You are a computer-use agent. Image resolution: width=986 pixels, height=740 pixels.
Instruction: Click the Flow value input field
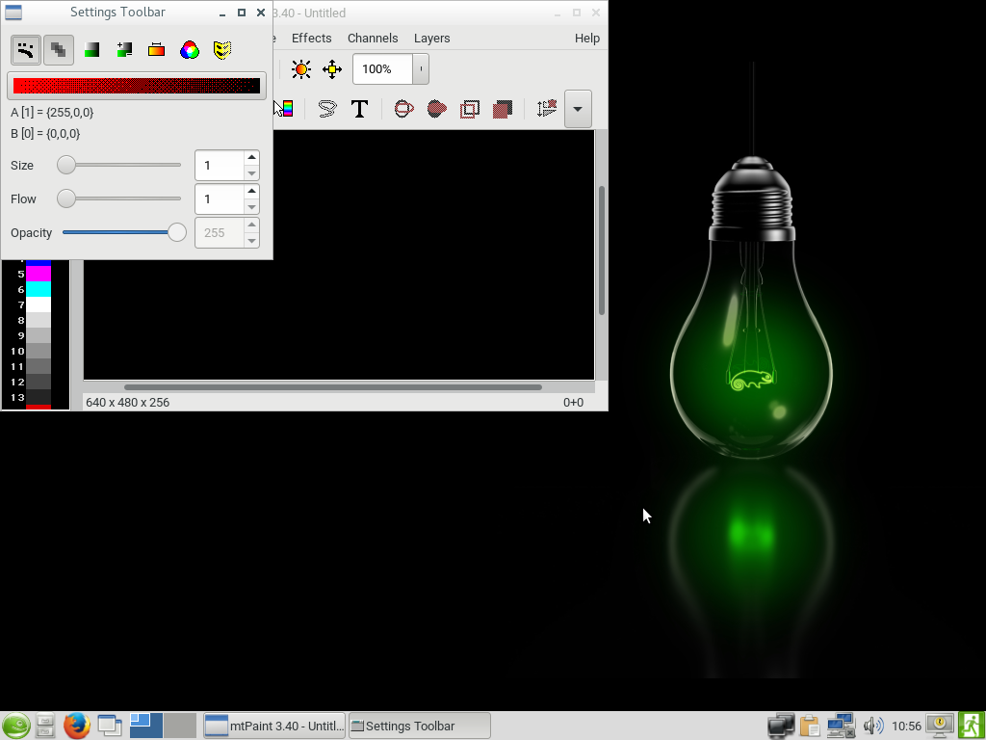click(x=219, y=199)
